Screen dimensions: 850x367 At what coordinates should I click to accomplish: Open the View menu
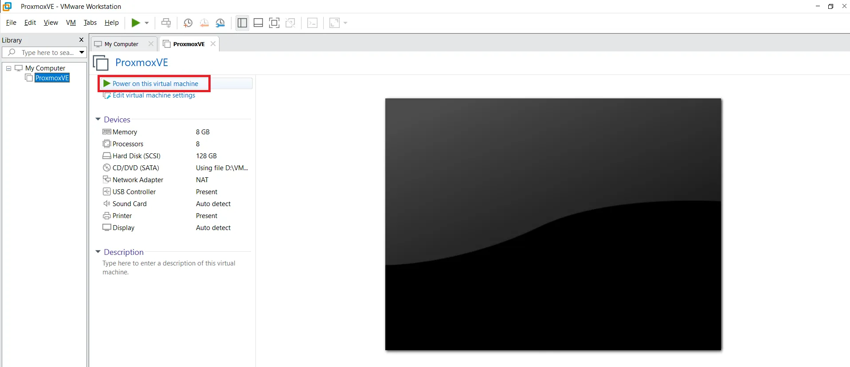pyautogui.click(x=51, y=23)
